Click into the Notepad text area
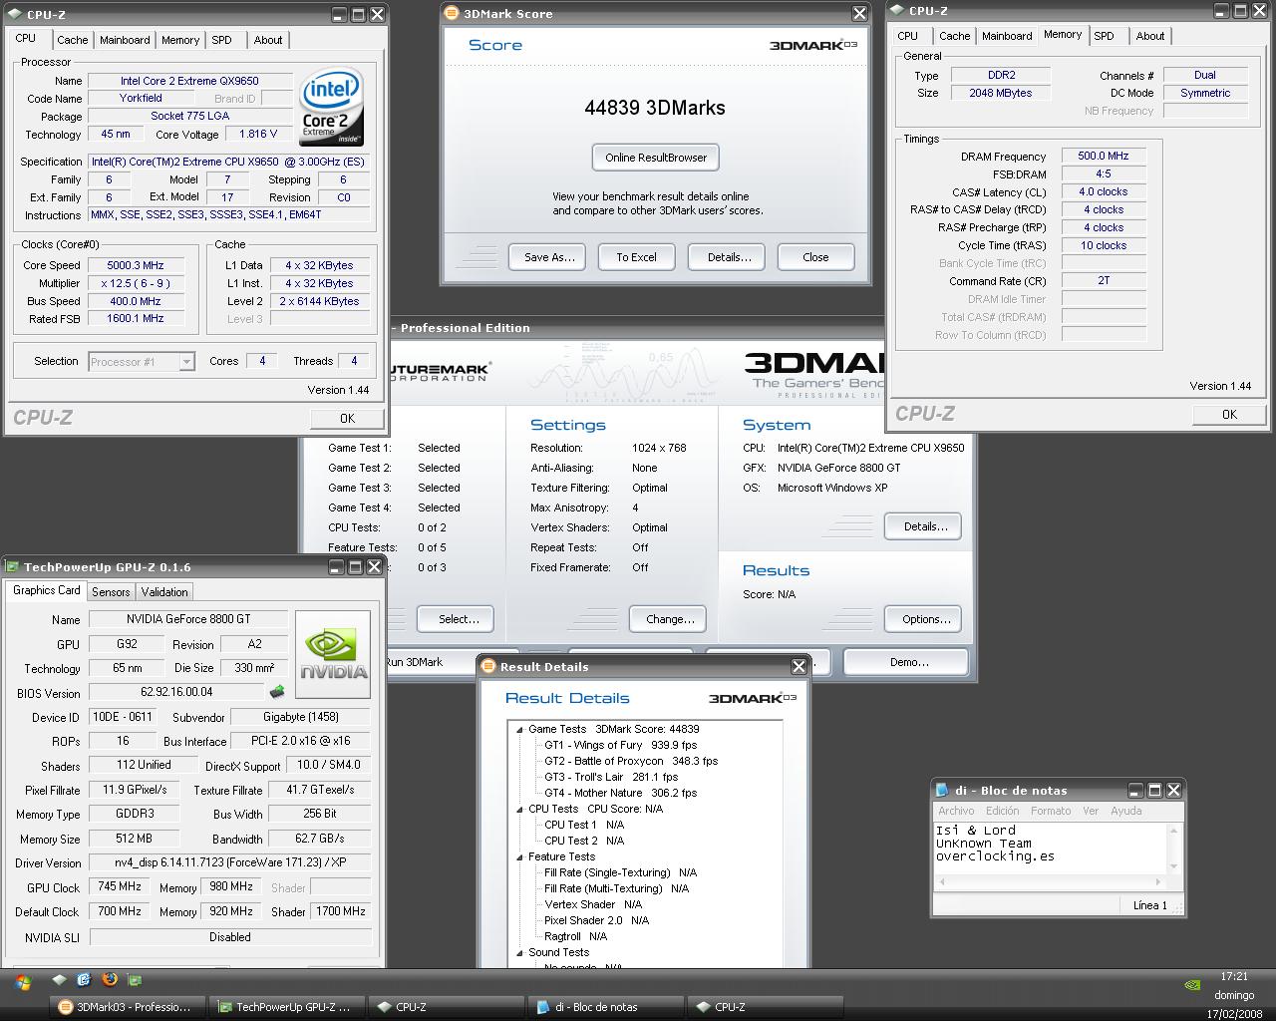Viewport: 1276px width, 1021px height. pyautogui.click(x=1050, y=848)
